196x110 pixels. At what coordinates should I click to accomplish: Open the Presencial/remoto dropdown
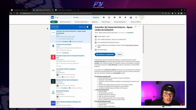[121, 22]
